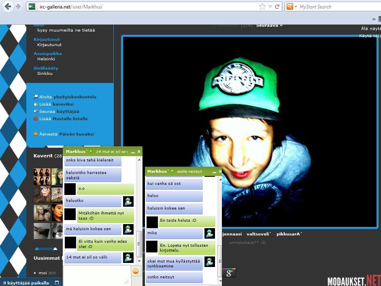The width and height of the screenshot is (381, 286).
Task: Bookmark page with the star icon
Action: point(262,6)
